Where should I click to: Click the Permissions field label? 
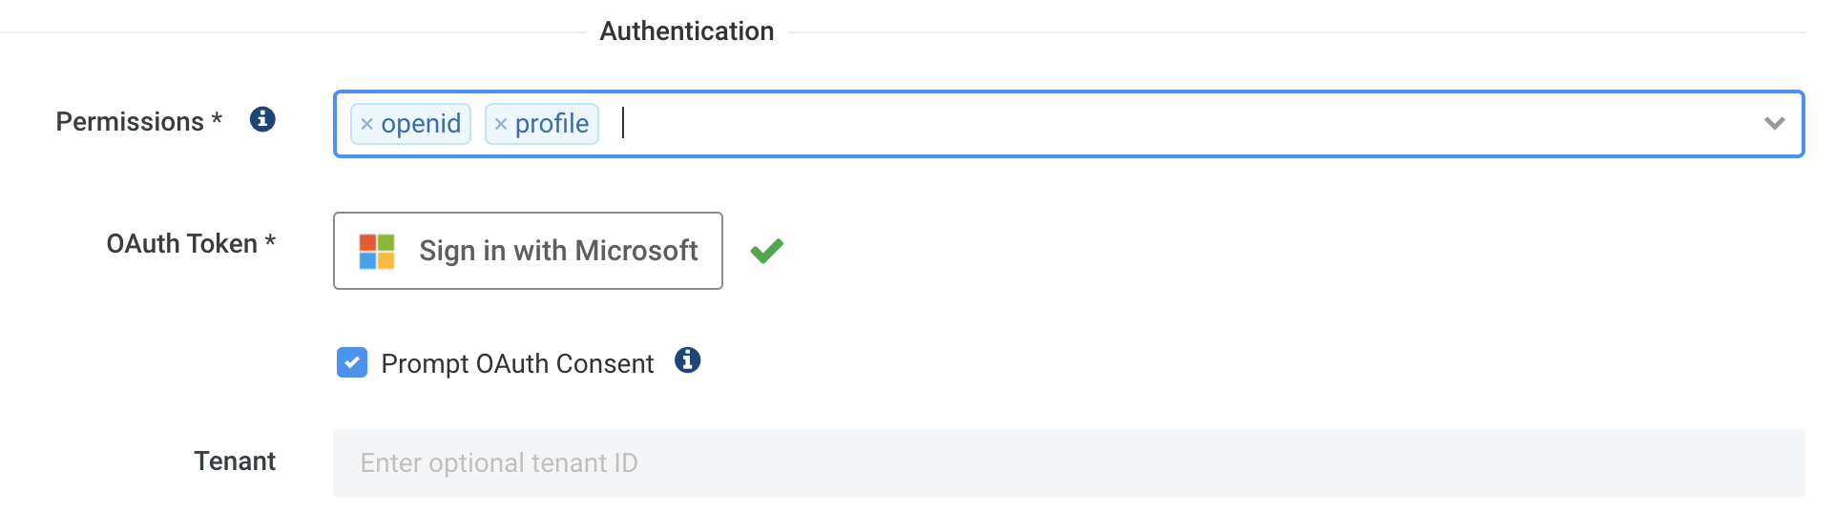138,122
